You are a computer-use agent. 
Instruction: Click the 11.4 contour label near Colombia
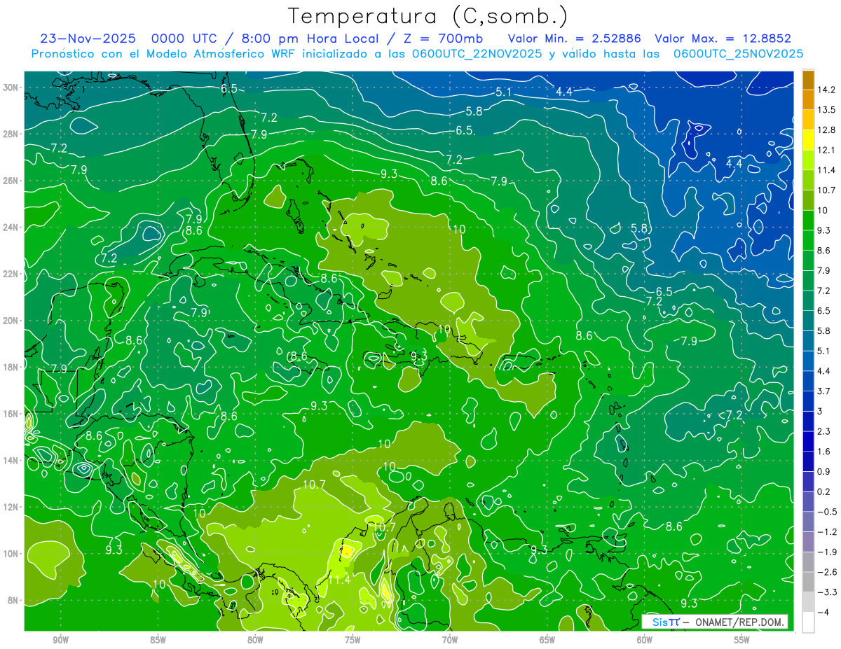click(x=339, y=580)
